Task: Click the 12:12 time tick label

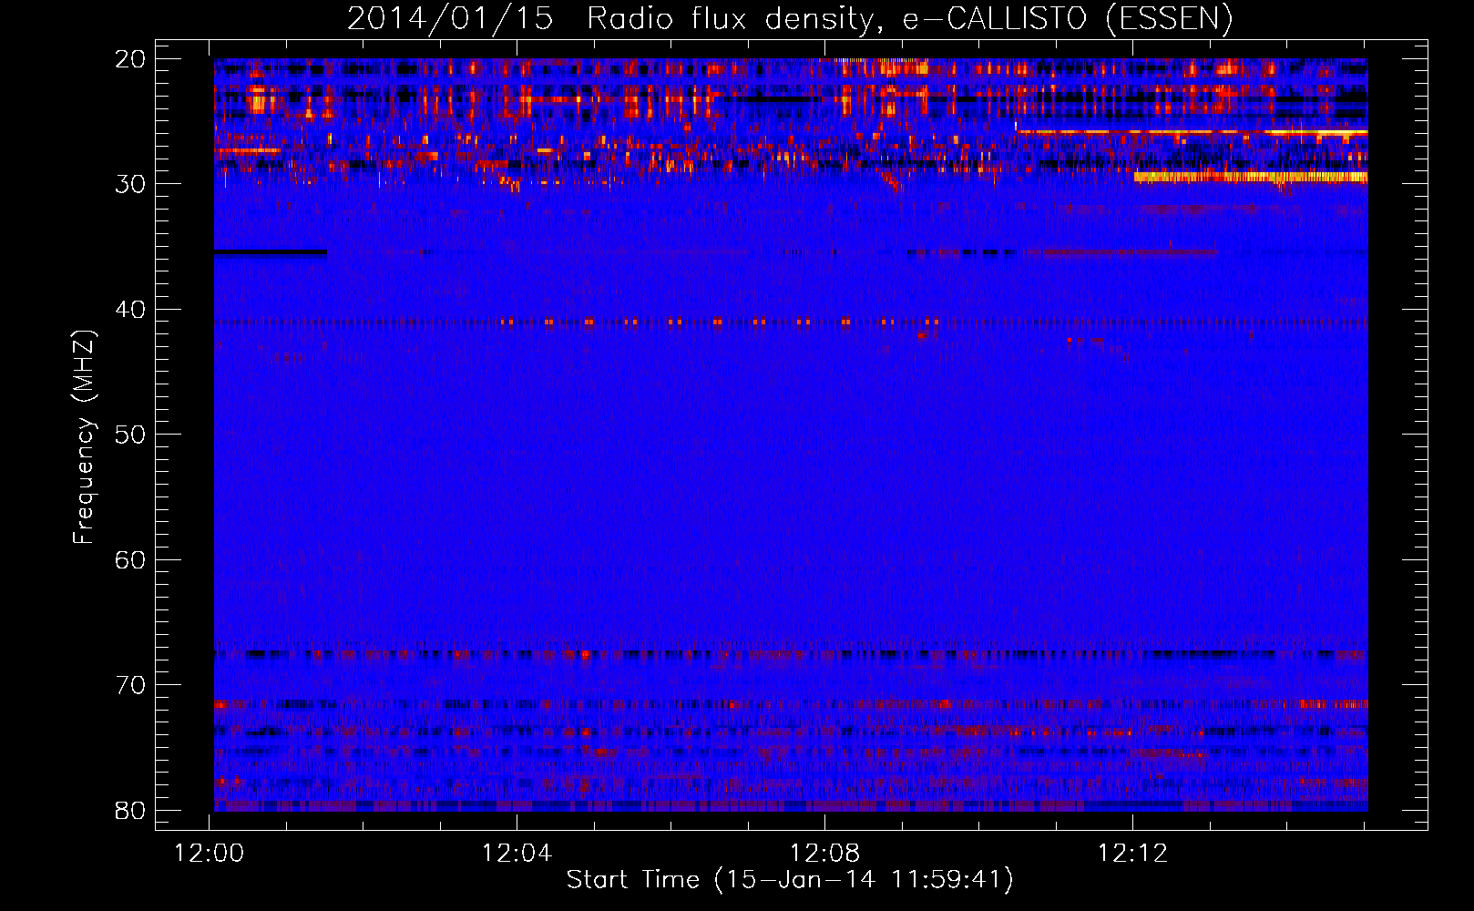Action: [x=1132, y=854]
